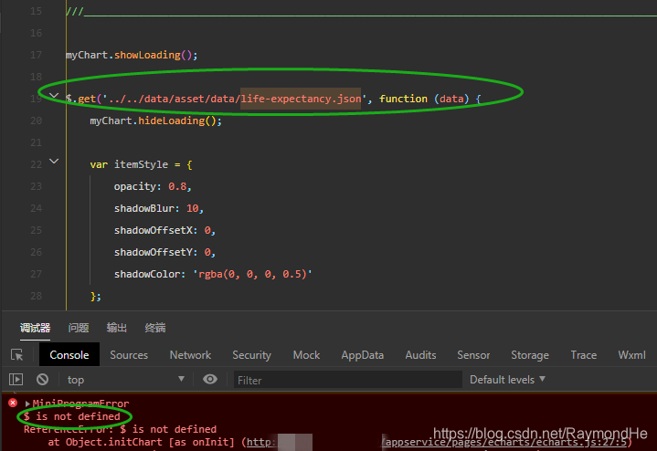Screen dimensions: 657x451
Task: Switch to the Sources tab
Action: [x=129, y=355]
